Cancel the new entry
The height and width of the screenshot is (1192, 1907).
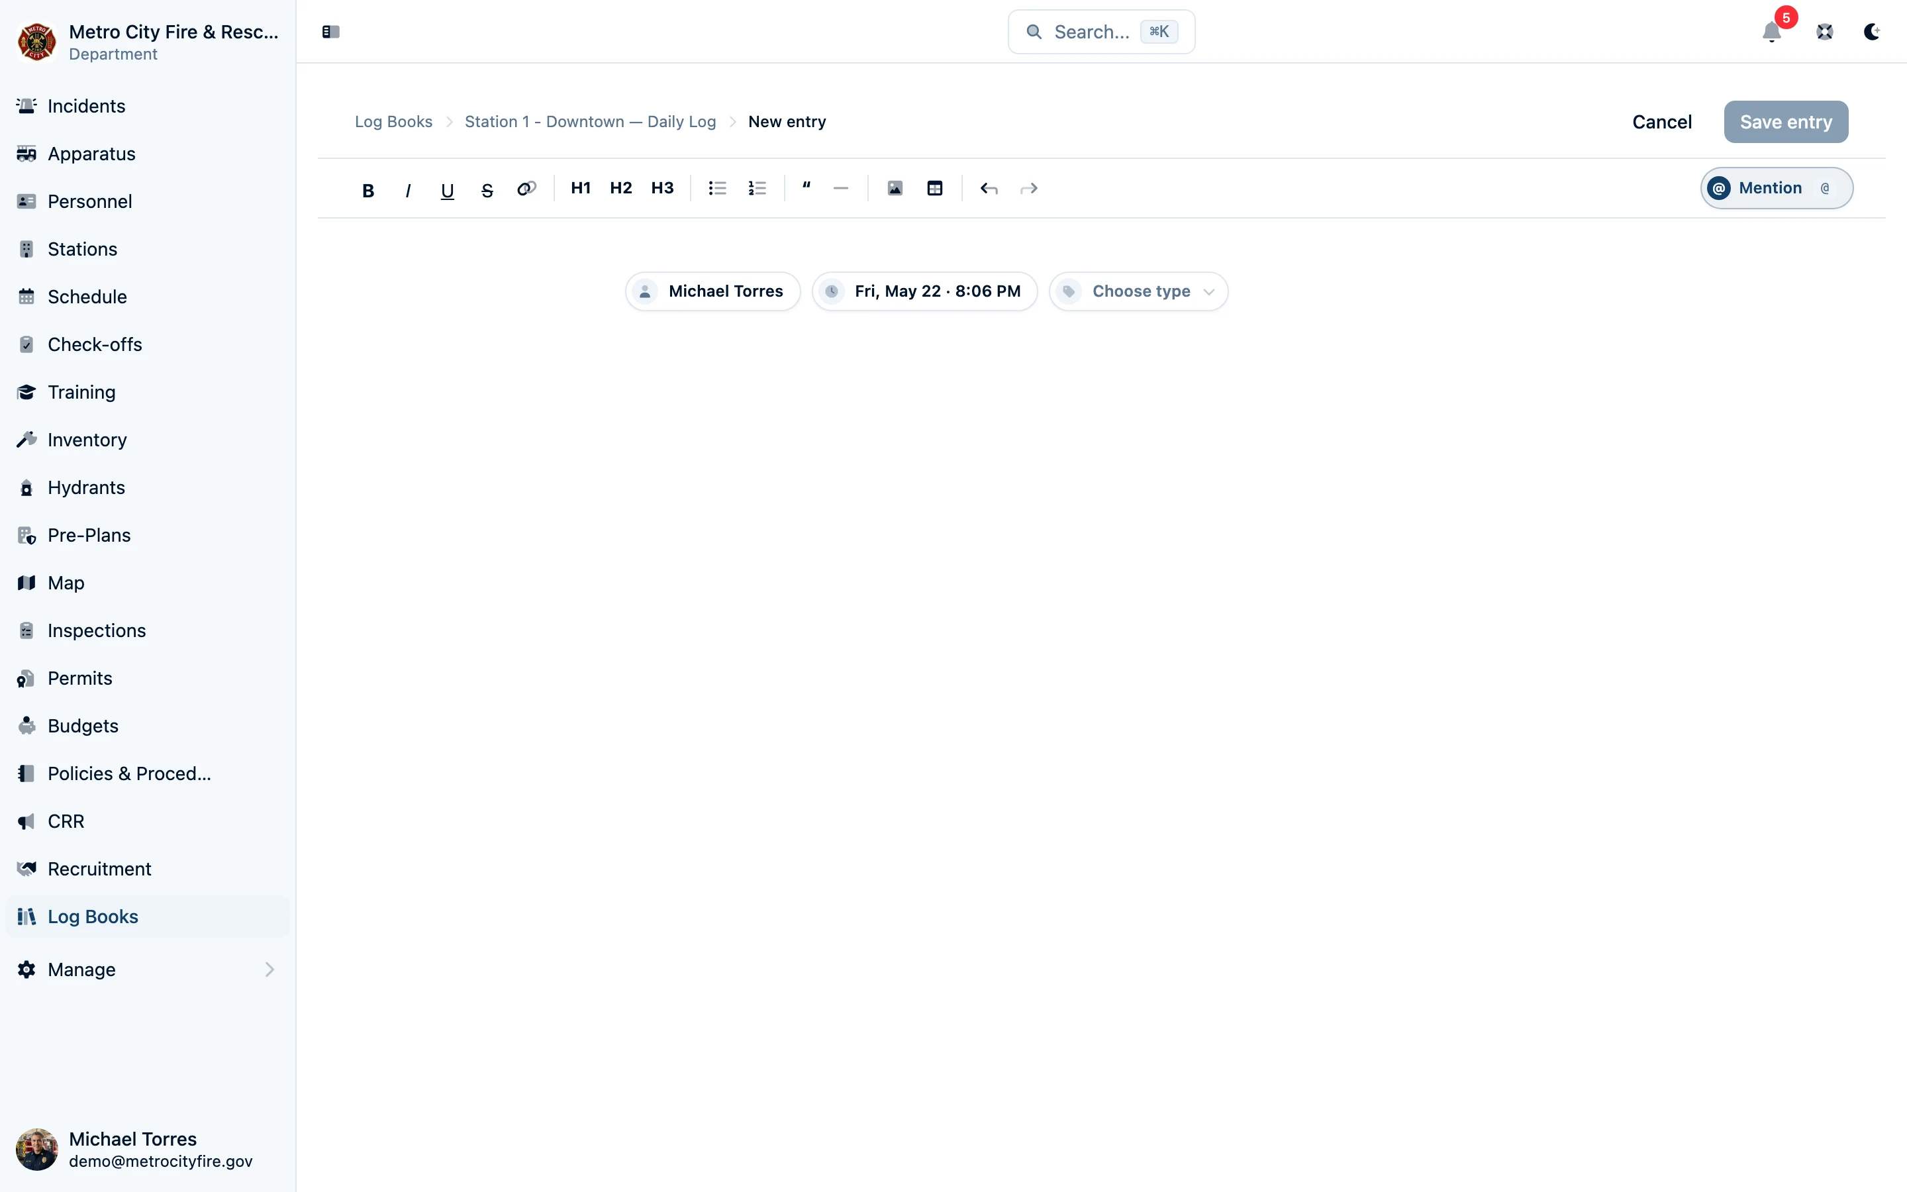[1662, 123]
